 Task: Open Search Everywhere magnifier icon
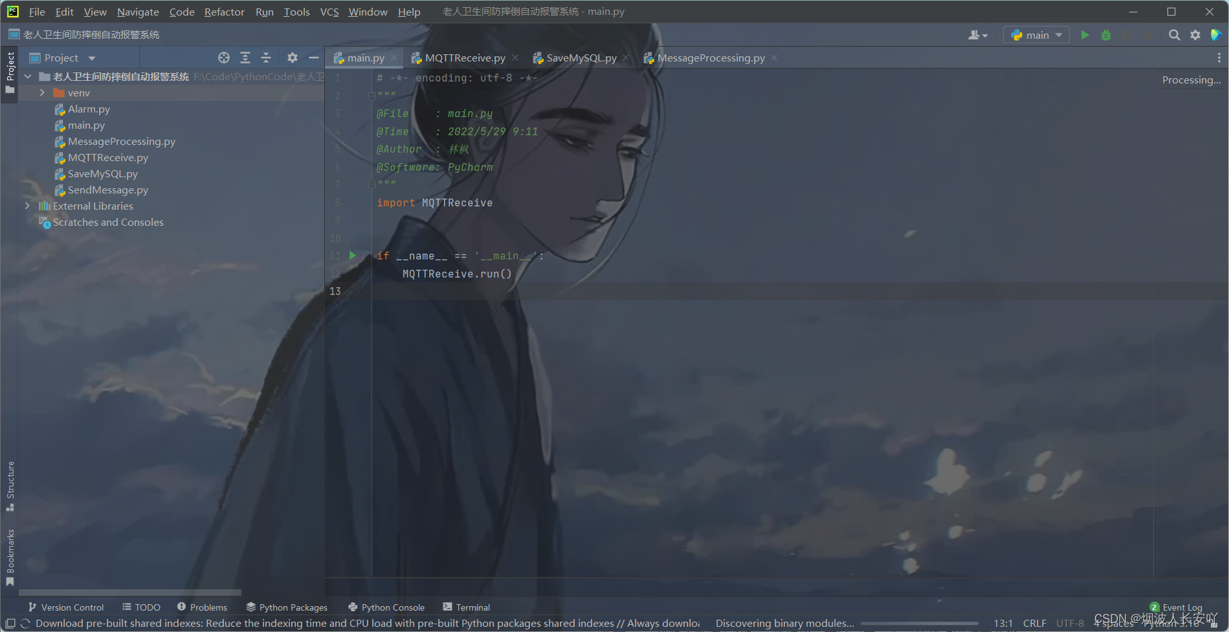1174,35
